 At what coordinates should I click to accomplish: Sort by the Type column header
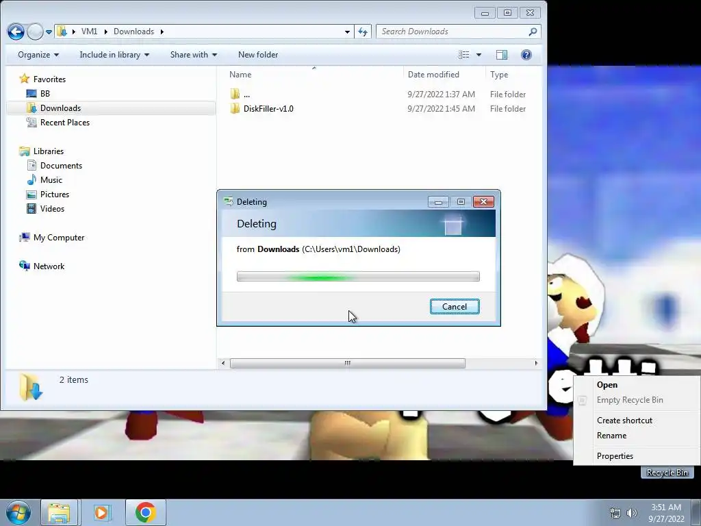[499, 75]
